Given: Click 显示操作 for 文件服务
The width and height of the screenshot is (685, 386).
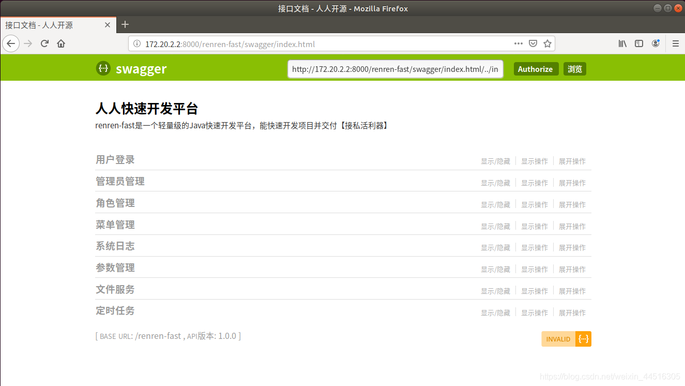Looking at the screenshot, I should pyautogui.click(x=535, y=291).
